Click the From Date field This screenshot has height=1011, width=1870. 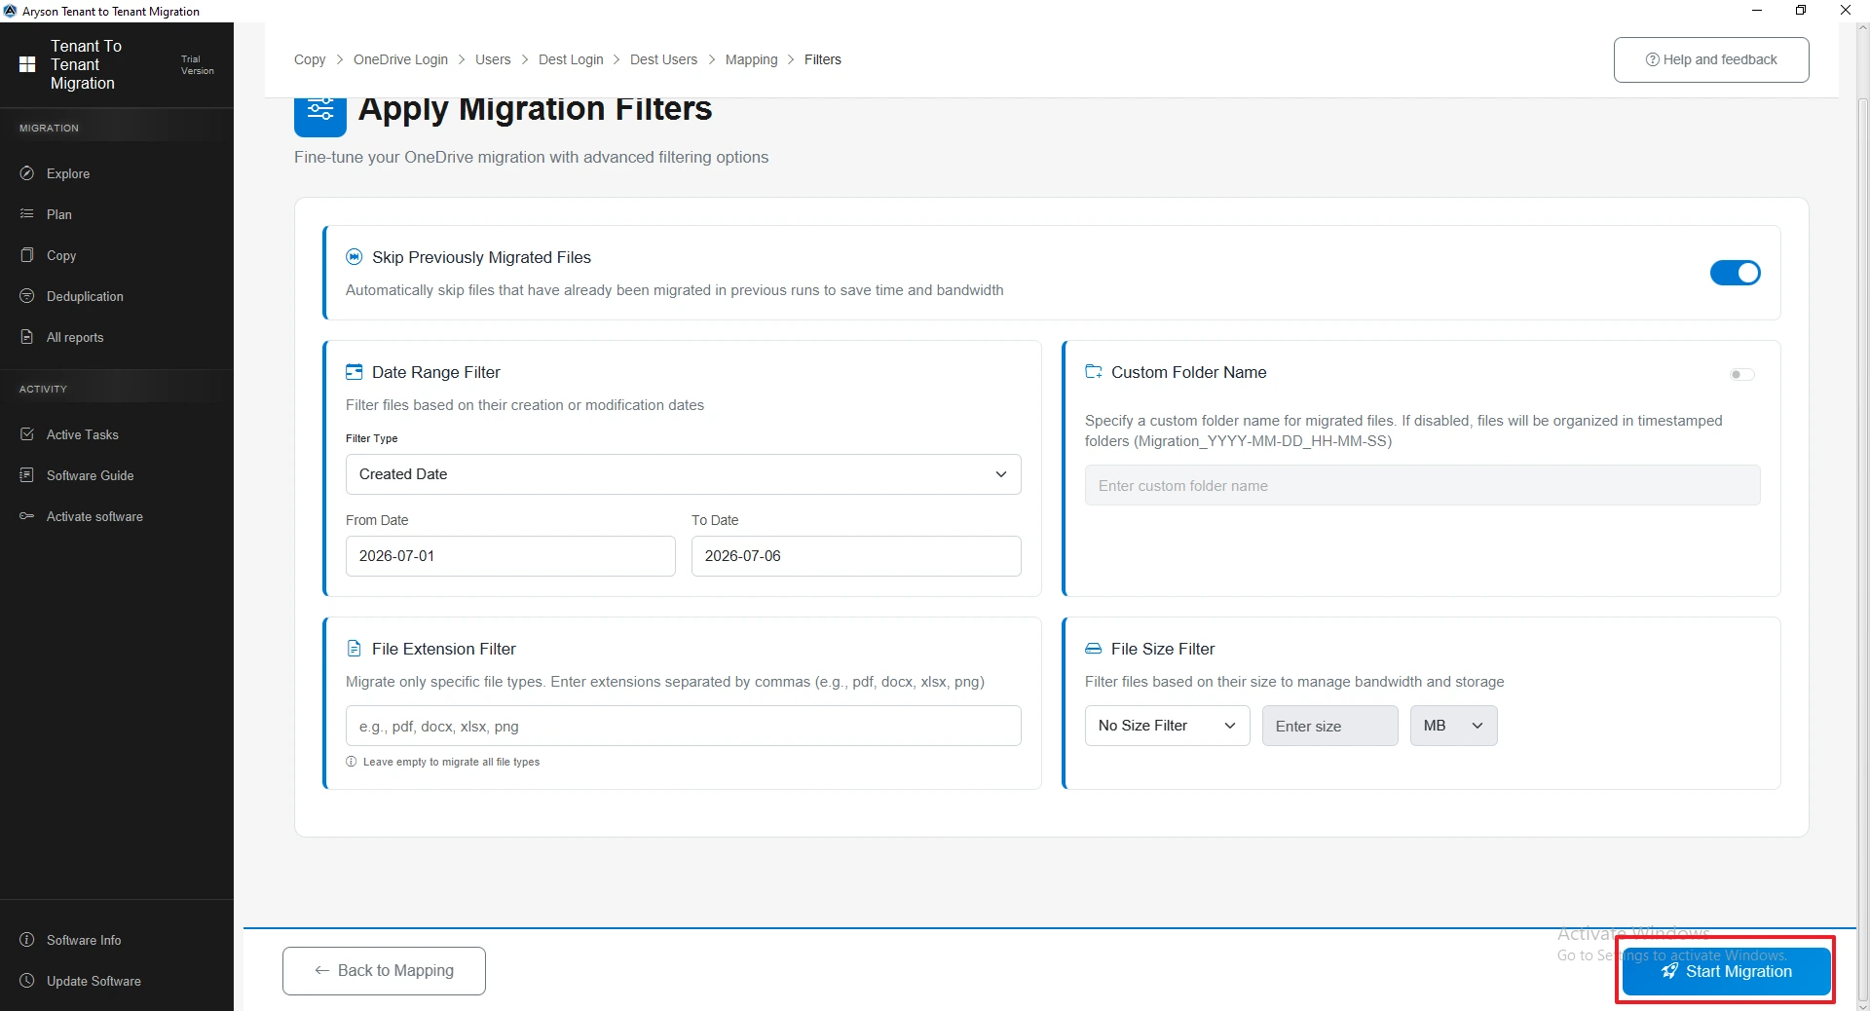510,556
